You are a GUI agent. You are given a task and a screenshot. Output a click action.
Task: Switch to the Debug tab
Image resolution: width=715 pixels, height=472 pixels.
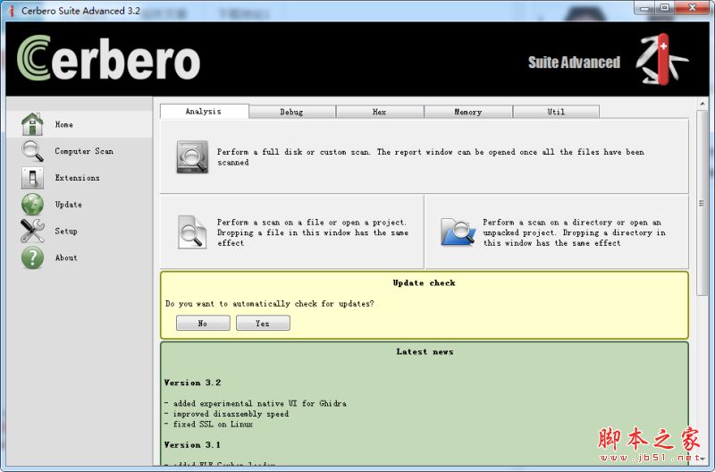coord(292,112)
